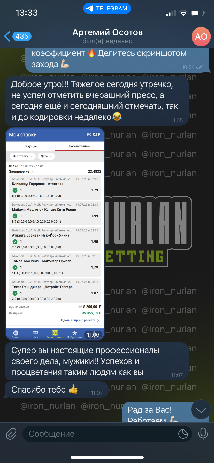Tap Тампа-Бэй Рейс - Балтимор Ориолс row
Image resolution: width=214 pixels, height=463 pixels.
coord(55,264)
